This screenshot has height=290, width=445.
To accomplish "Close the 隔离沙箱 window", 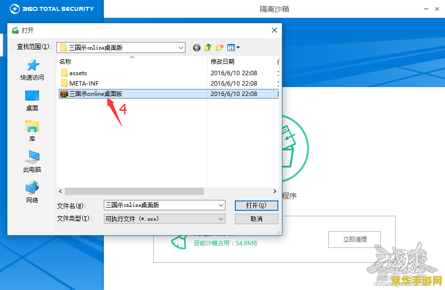I will click(x=437, y=9).
